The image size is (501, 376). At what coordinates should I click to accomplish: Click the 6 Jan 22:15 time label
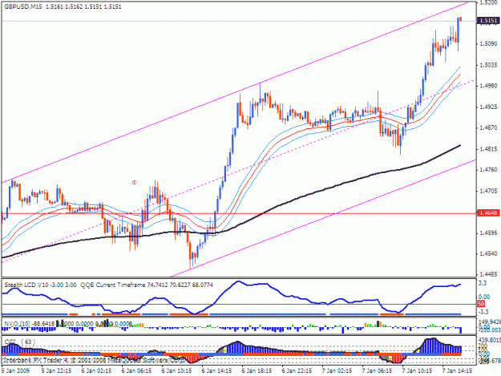(x=297, y=371)
